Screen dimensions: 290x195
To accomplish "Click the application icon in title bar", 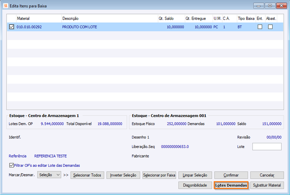I will (x=6, y=6).
